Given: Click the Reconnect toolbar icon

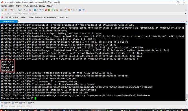Looking at the screenshot, I should (12, 10).
